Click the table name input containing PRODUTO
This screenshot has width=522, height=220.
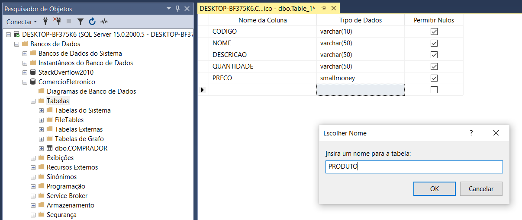pos(414,167)
